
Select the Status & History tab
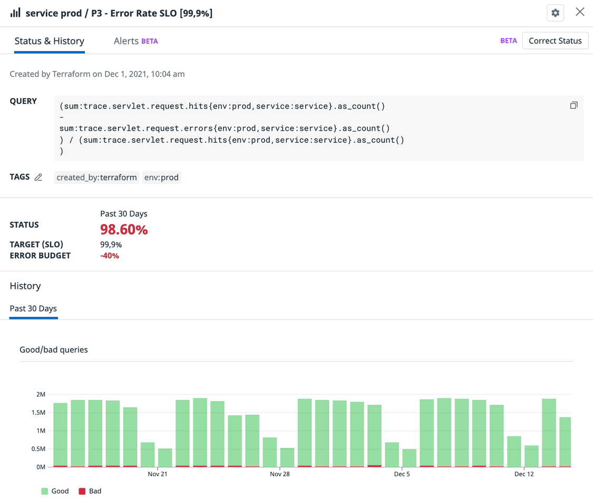coord(49,41)
